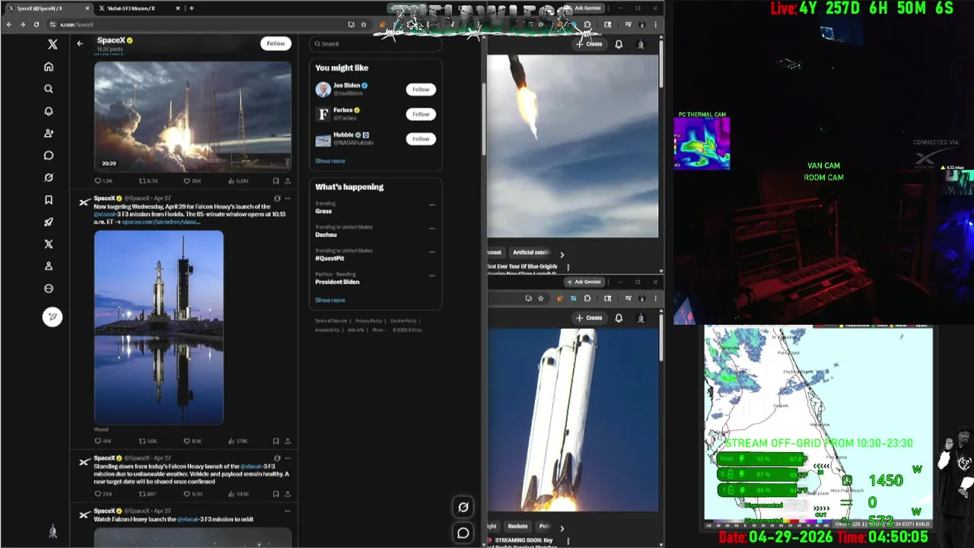Open three-dot menu on #QuestPit trend
This screenshot has width=974, height=548.
point(431,252)
